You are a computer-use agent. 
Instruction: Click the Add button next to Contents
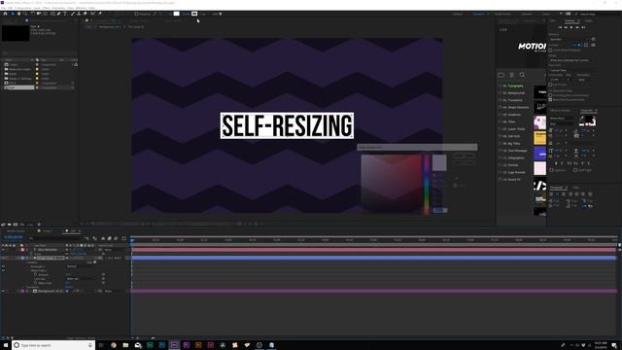(95, 262)
